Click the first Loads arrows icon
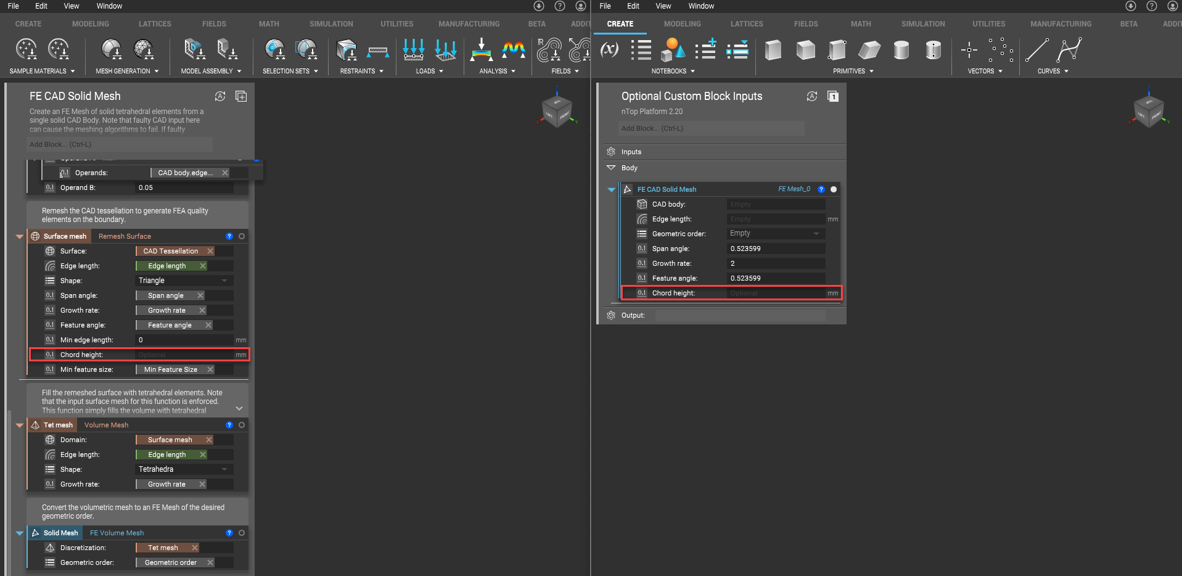1182x576 pixels. 414,49
